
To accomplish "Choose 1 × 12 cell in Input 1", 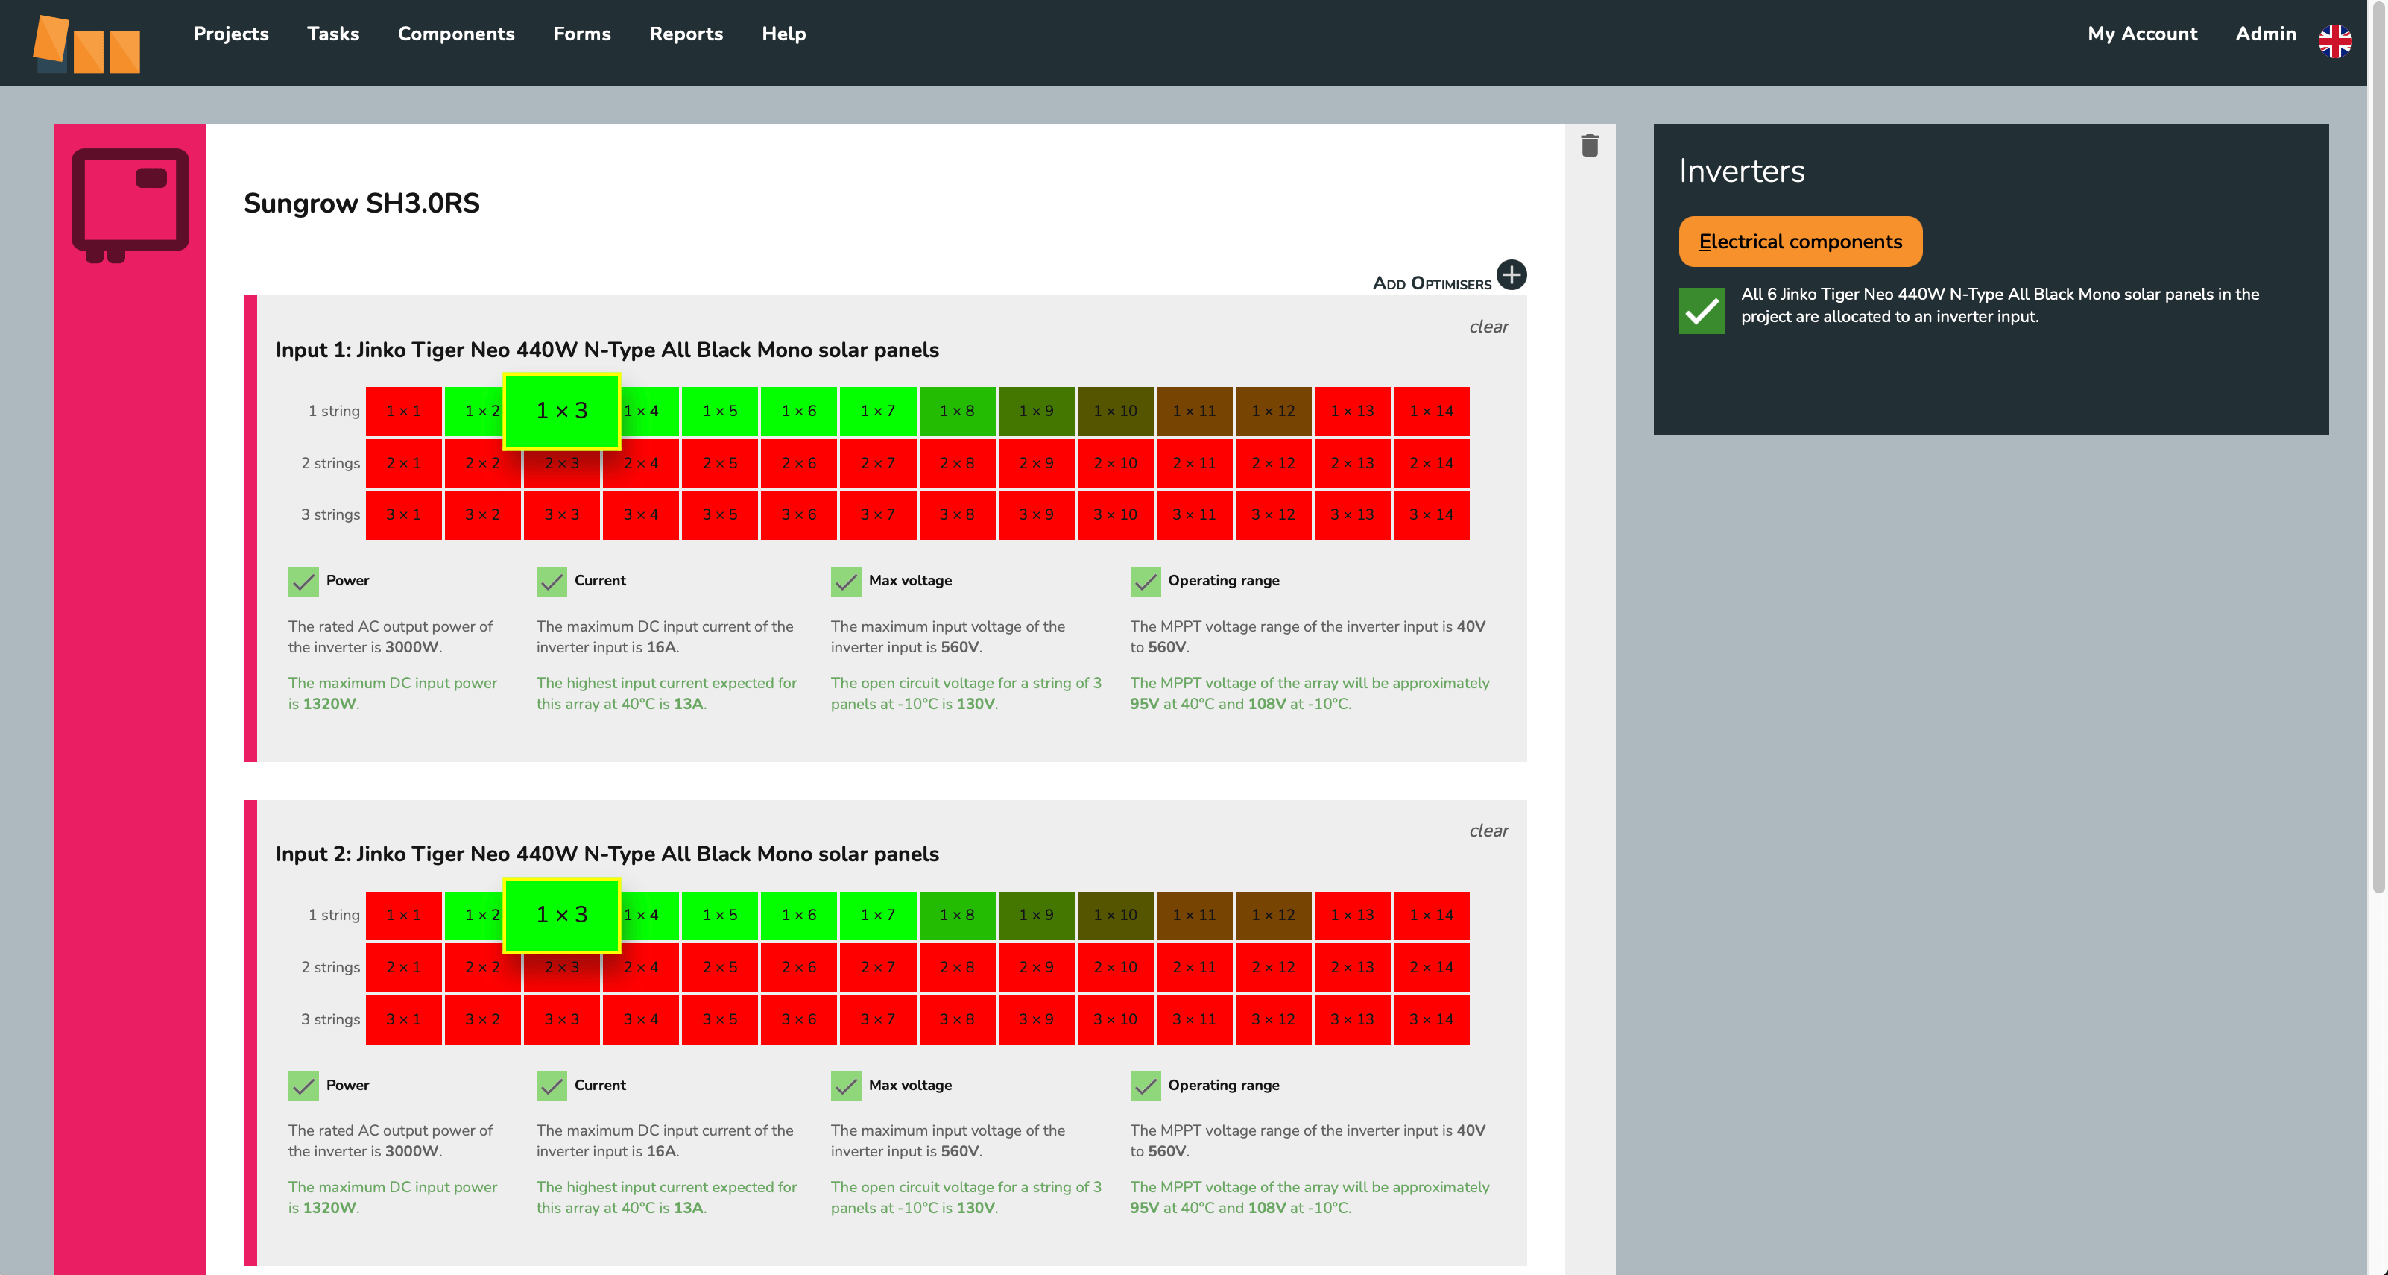I will [x=1273, y=411].
